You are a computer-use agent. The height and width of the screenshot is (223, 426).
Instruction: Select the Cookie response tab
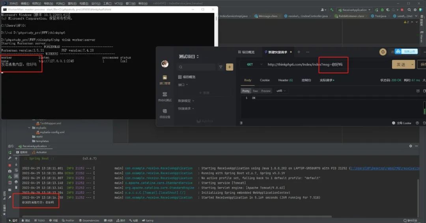coord(265,80)
